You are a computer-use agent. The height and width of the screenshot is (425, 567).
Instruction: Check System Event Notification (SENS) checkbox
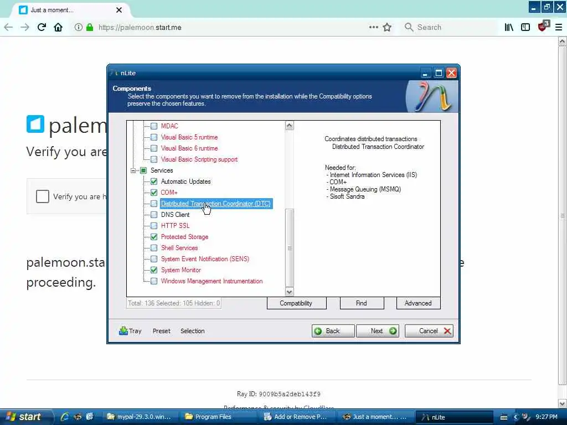click(154, 259)
